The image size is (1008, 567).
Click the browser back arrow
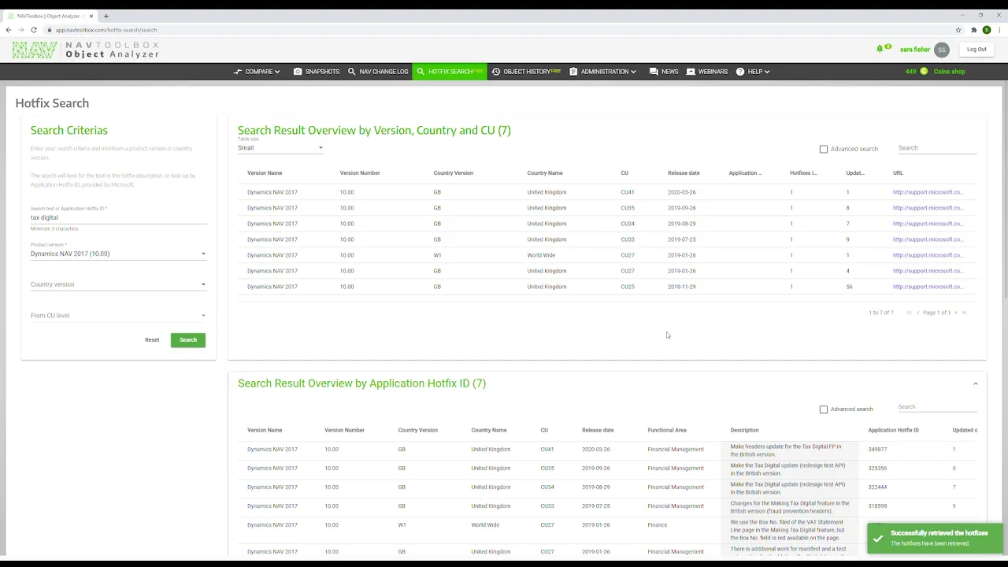click(9, 30)
